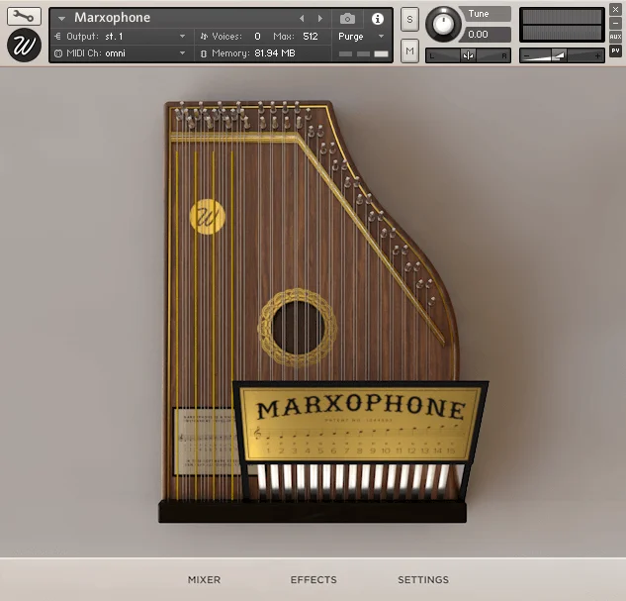
Task: Click volume minus sign
Action: point(527,56)
